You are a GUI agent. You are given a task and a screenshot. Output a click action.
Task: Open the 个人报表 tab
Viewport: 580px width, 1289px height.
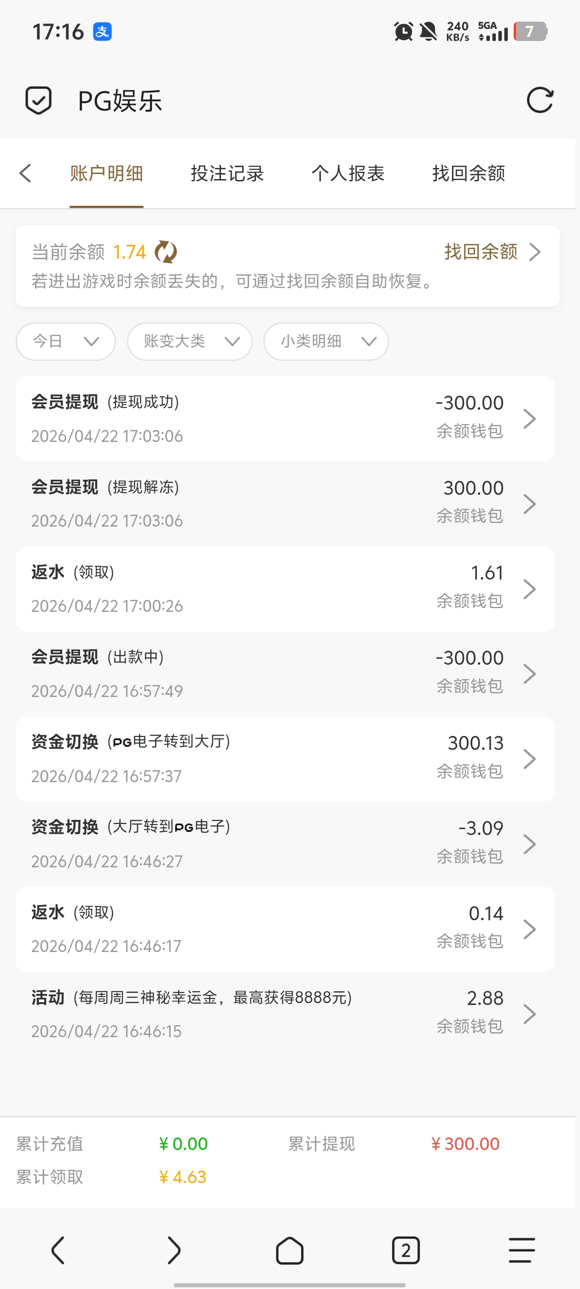click(x=348, y=174)
